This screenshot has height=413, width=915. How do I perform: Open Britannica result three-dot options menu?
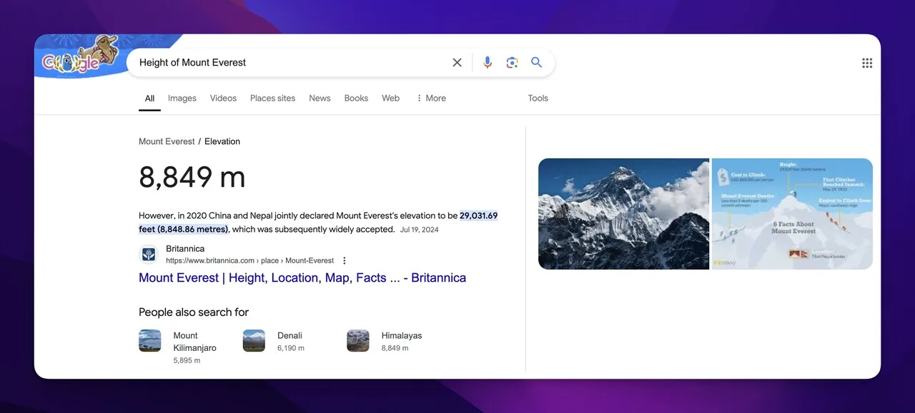click(345, 260)
